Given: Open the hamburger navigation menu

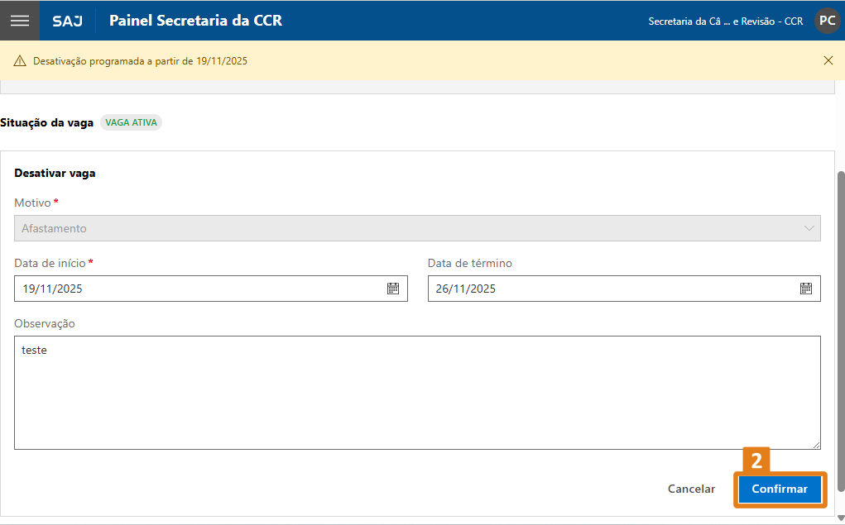Looking at the screenshot, I should click(x=20, y=21).
